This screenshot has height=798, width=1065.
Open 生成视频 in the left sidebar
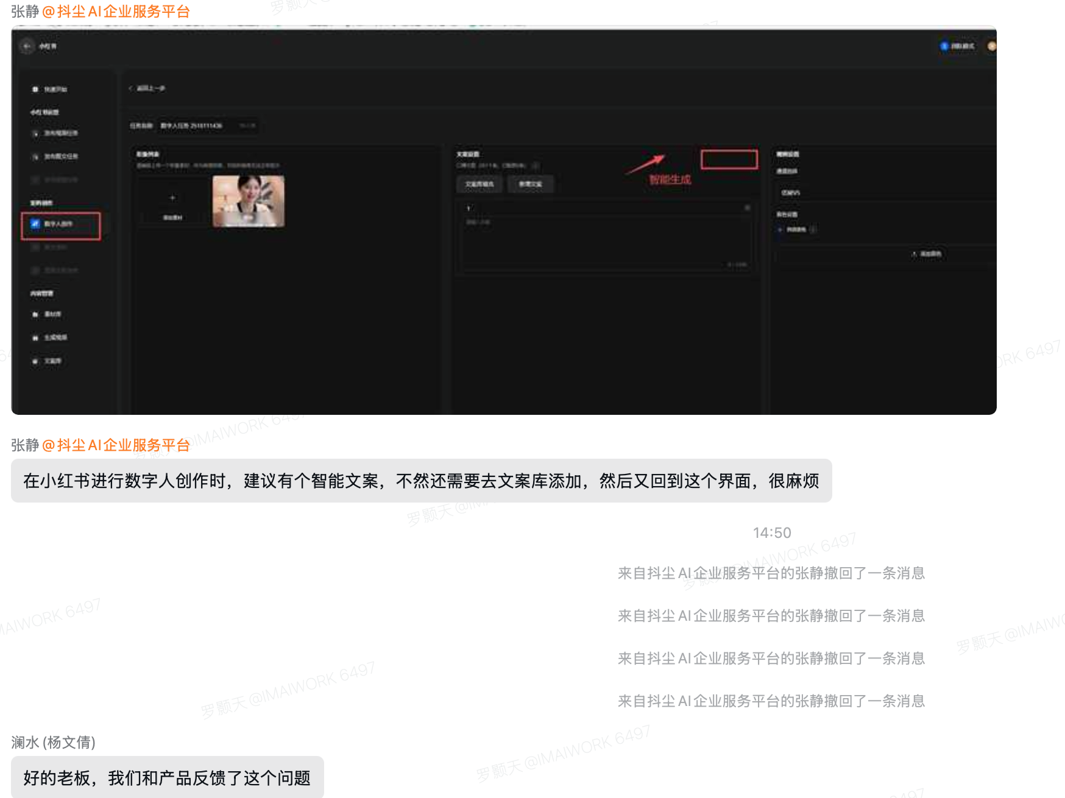(x=54, y=337)
